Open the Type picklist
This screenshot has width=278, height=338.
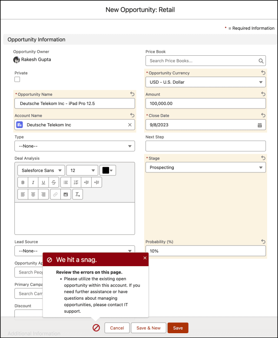75,146
